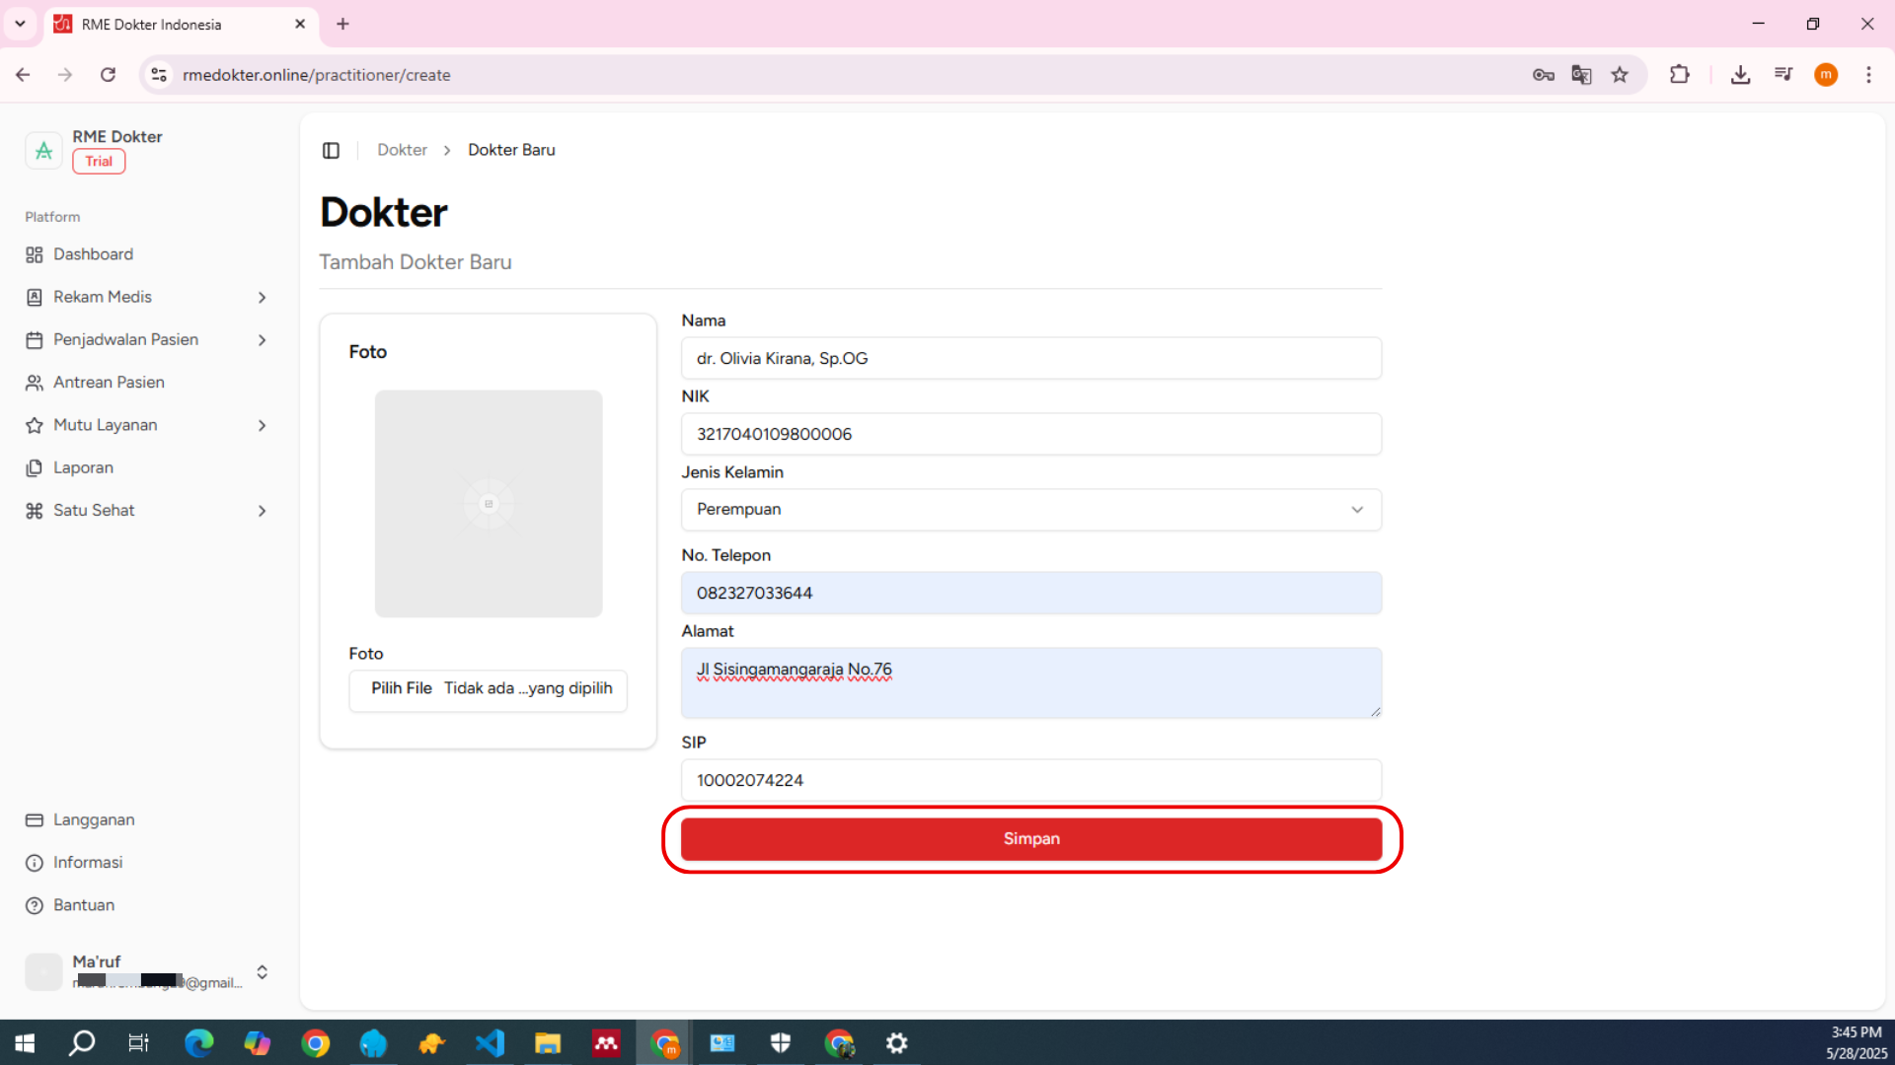Open browser Extensions puzzle icon
This screenshot has height=1065, width=1895.
[x=1679, y=75]
